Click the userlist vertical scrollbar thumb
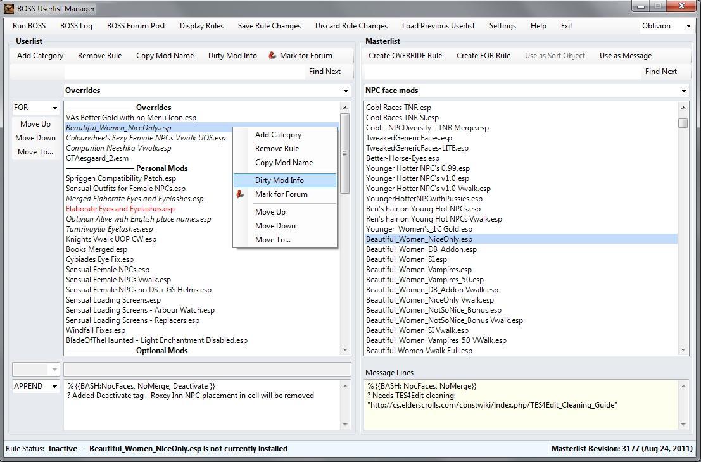The height and width of the screenshot is (462, 701). [344, 153]
